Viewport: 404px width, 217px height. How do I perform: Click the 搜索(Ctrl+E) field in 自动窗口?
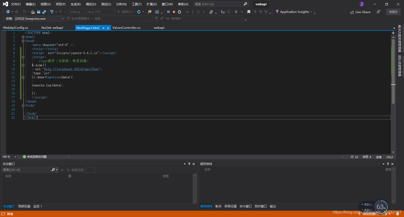pyautogui.click(x=27, y=170)
